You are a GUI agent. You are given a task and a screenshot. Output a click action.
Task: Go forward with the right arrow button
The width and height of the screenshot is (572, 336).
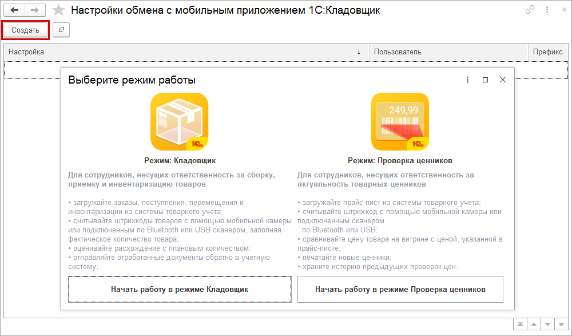(x=35, y=10)
